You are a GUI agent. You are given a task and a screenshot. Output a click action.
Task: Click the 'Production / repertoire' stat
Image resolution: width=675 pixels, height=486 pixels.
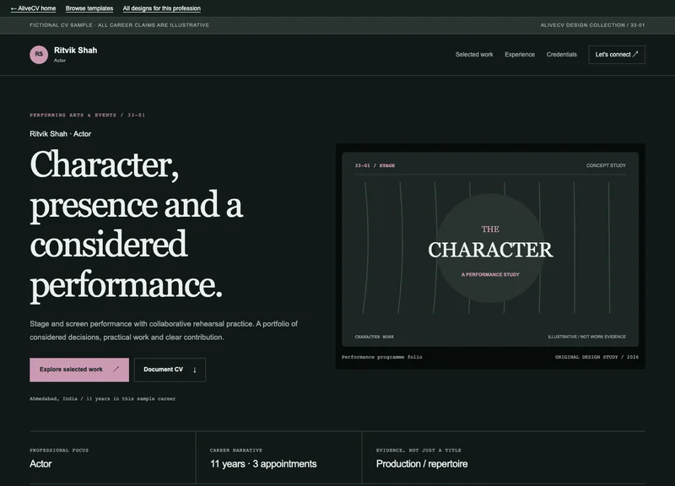click(x=422, y=463)
